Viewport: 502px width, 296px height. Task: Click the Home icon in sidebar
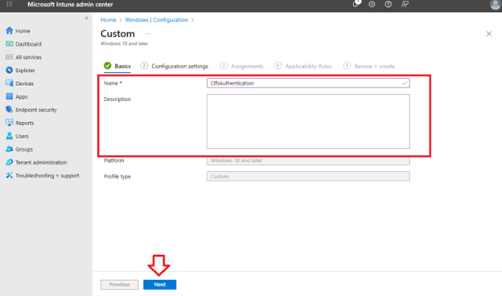pos(10,30)
